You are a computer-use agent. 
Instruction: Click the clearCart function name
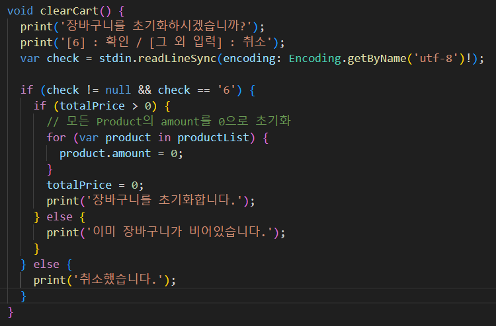(x=69, y=11)
